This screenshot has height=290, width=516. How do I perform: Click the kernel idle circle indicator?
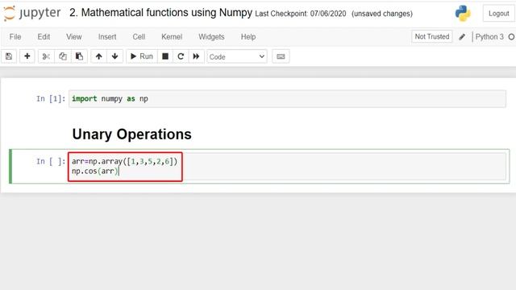512,37
